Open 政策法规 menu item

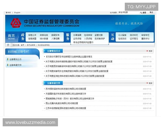[x=44, y=35]
